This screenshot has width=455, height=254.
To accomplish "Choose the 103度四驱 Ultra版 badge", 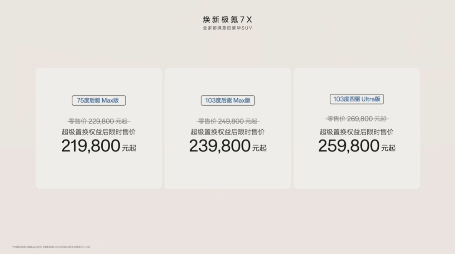I will (x=357, y=99).
